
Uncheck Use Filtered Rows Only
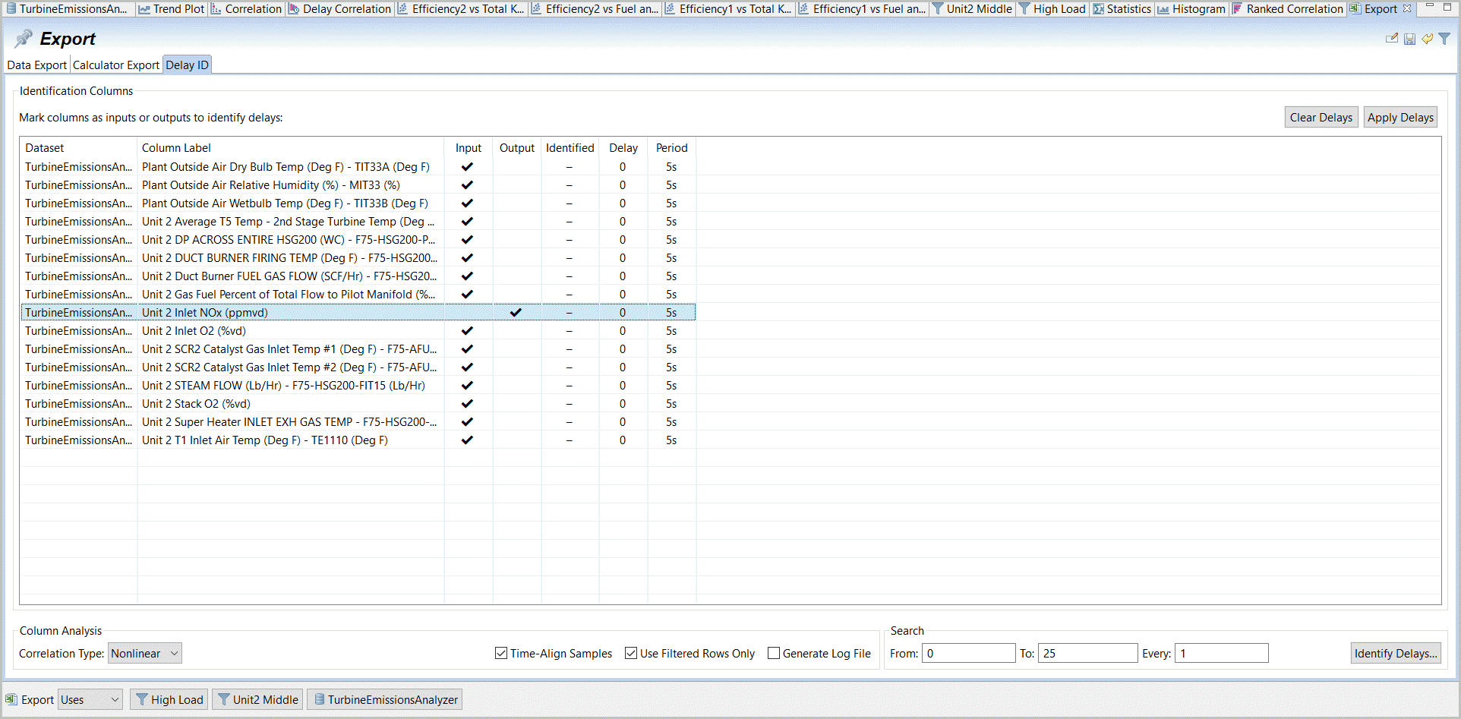pos(631,654)
